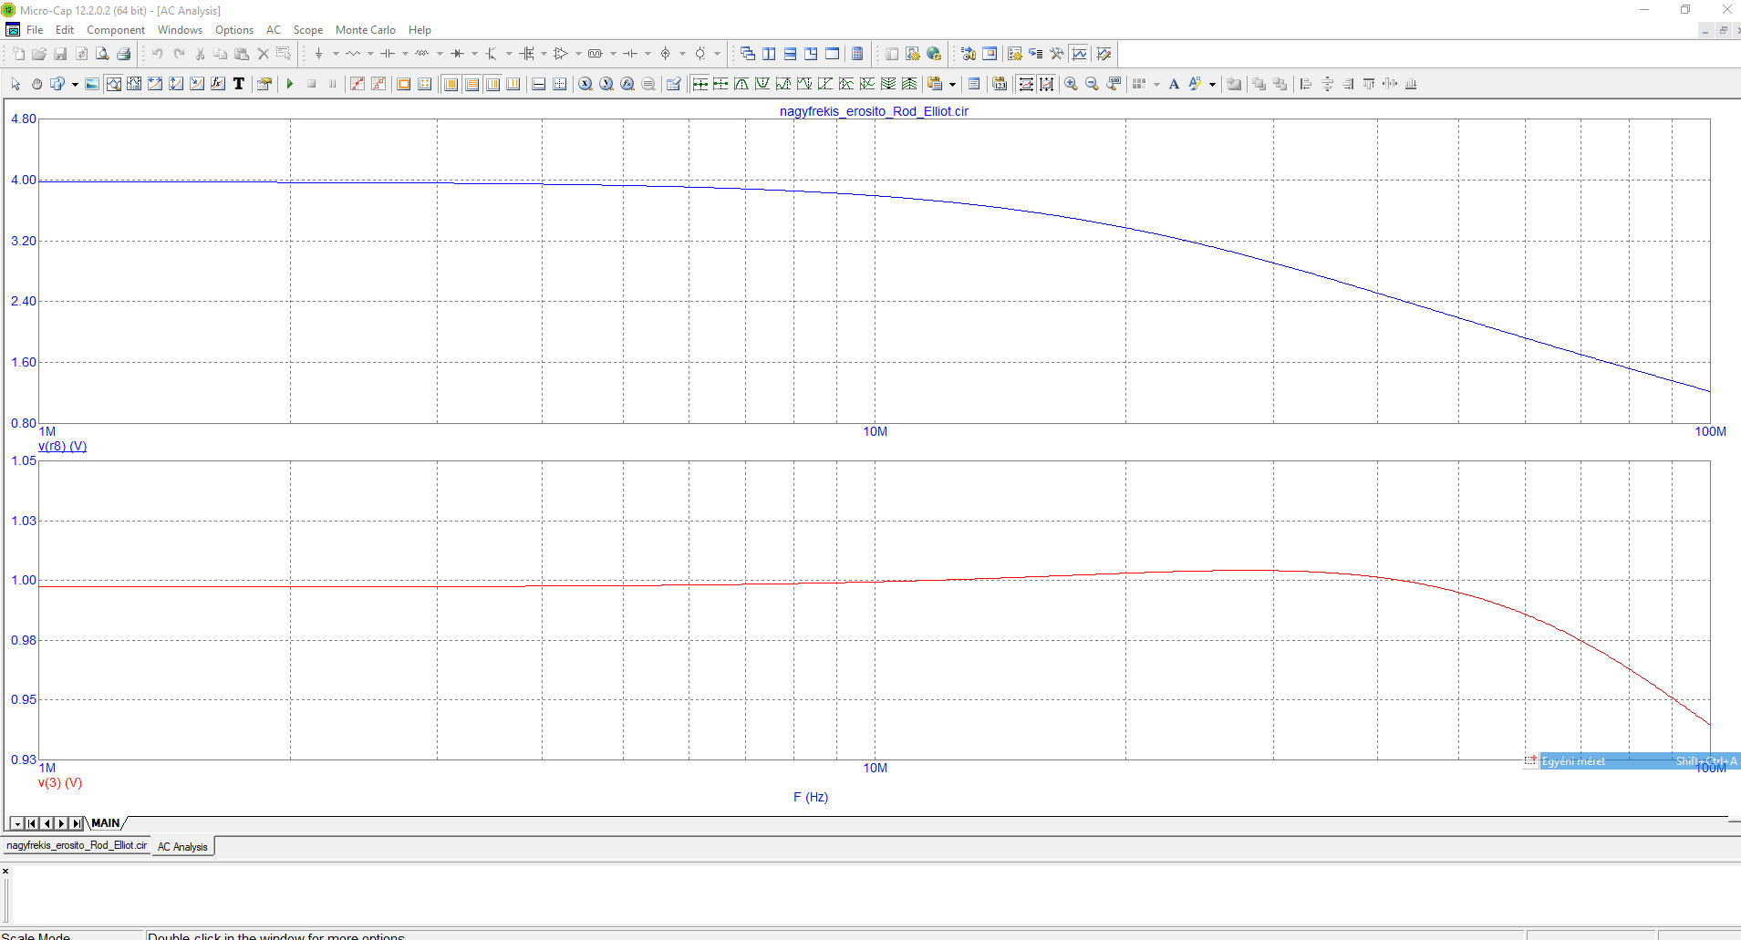Toggle the analysis plot view button
This screenshot has height=940, width=1741.
[x=1080, y=54]
